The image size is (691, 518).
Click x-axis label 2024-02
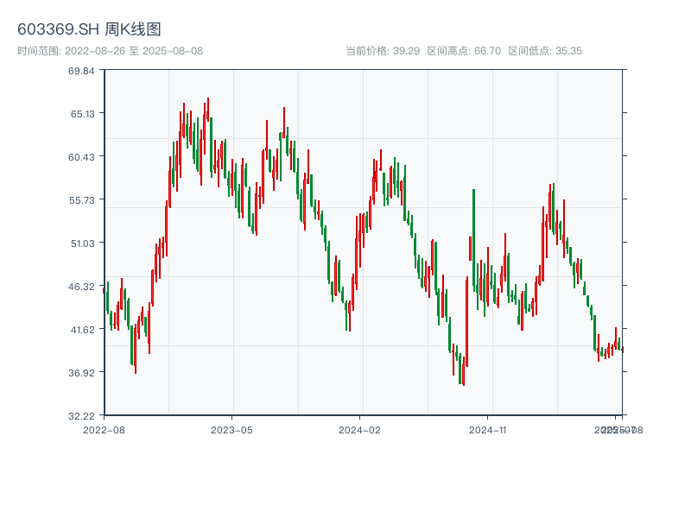[x=359, y=430]
